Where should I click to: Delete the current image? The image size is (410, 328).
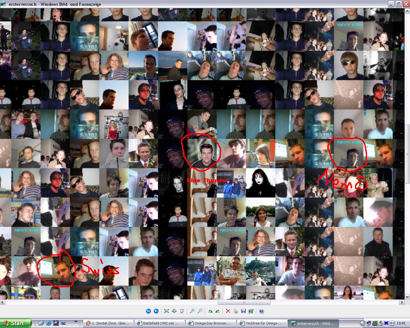228,311
